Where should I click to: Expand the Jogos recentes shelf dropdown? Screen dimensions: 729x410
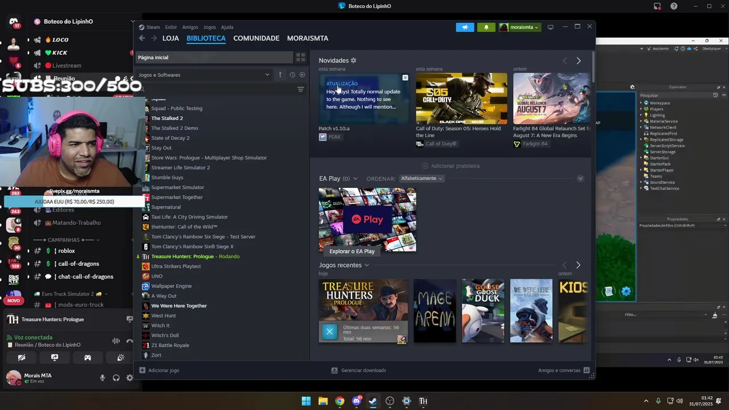(366, 265)
